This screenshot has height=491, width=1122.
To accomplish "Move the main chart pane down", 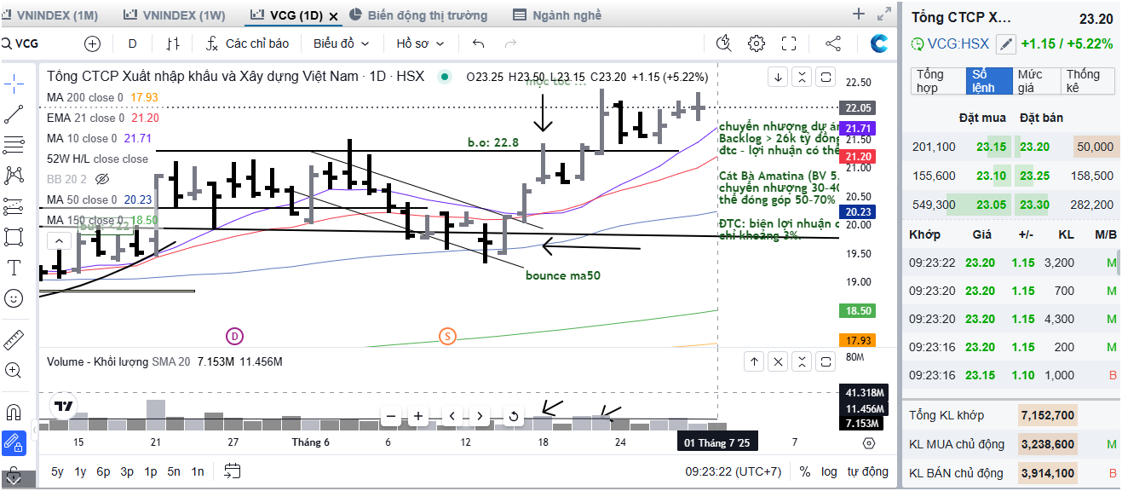I will pyautogui.click(x=778, y=78).
